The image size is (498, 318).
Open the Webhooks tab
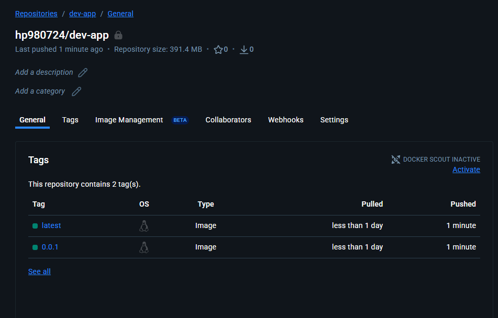(x=286, y=120)
